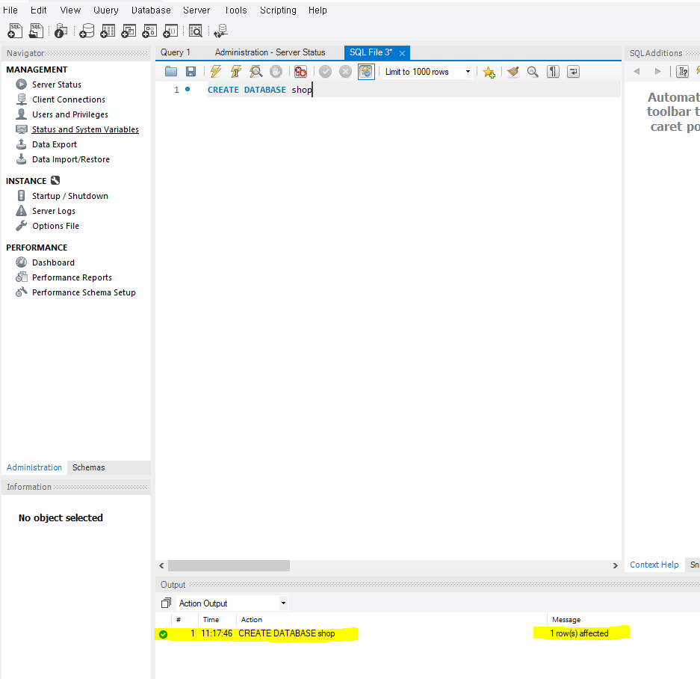Screen dimensions: 700x679
Task: Beautify SQL script broom icon
Action: 513,72
